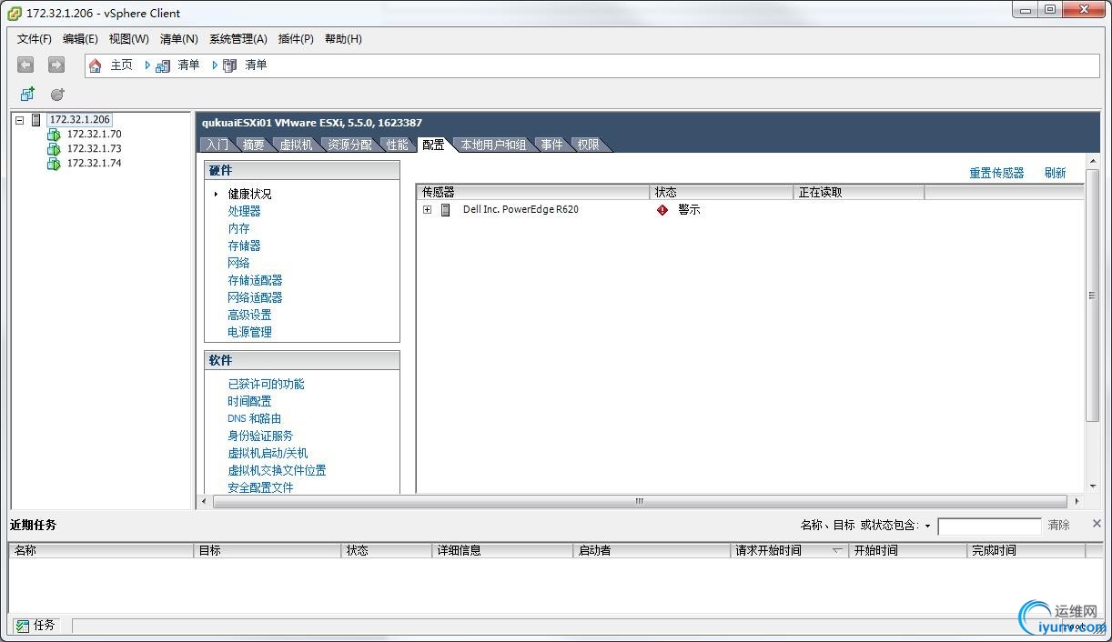Image resolution: width=1112 pixels, height=642 pixels.
Task: Open the 虚拟机交换文件位置 link
Action: [x=277, y=470]
